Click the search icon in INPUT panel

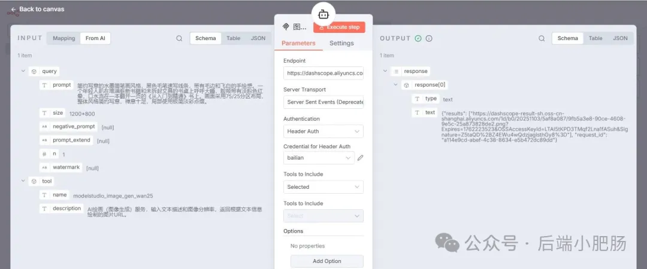click(179, 38)
